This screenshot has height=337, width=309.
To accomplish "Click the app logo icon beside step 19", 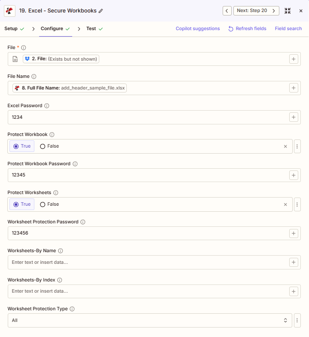I will (x=9, y=11).
